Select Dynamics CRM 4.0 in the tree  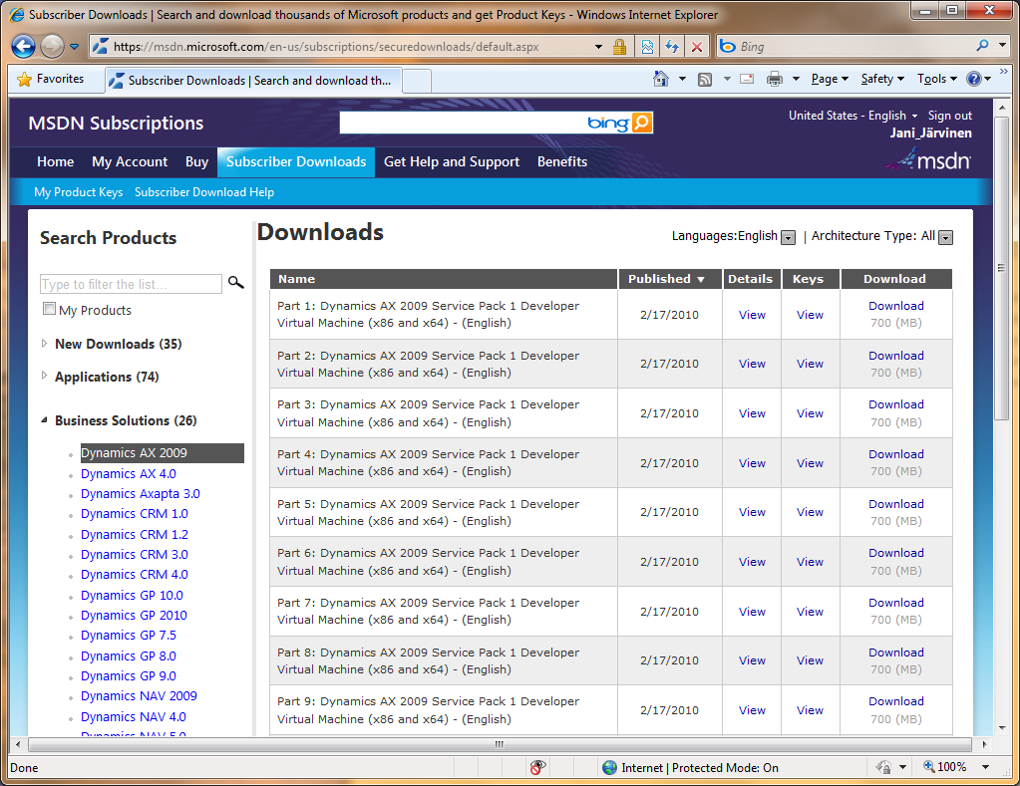pyautogui.click(x=134, y=575)
